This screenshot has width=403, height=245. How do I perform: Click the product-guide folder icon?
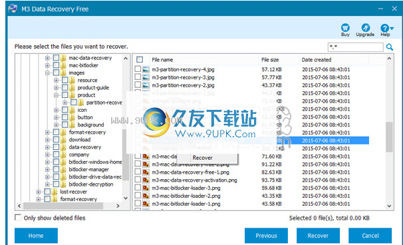click(72, 88)
